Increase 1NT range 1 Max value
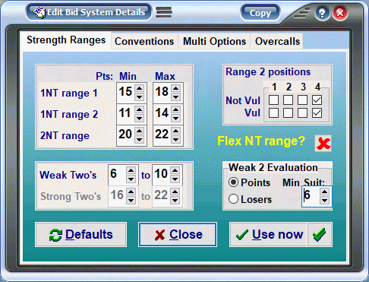369x282 pixels. pos(175,88)
